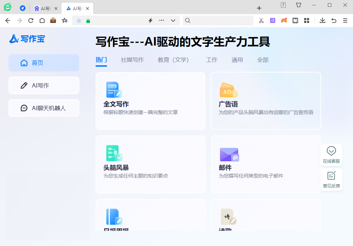Switch to the 社媒写作 tab
Image resolution: width=353 pixels, height=246 pixels.
[132, 60]
